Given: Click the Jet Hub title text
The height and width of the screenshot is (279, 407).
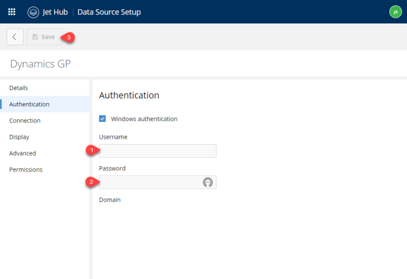Looking at the screenshot, I should pyautogui.click(x=55, y=12).
